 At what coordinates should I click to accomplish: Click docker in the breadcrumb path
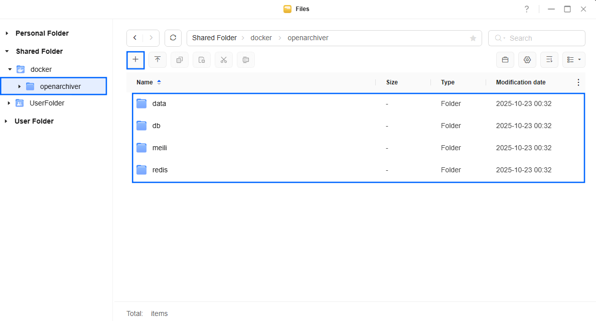[x=261, y=38]
